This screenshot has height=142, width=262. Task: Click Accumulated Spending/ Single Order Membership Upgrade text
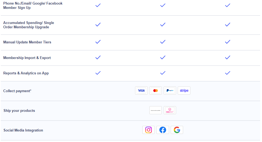coord(29,25)
